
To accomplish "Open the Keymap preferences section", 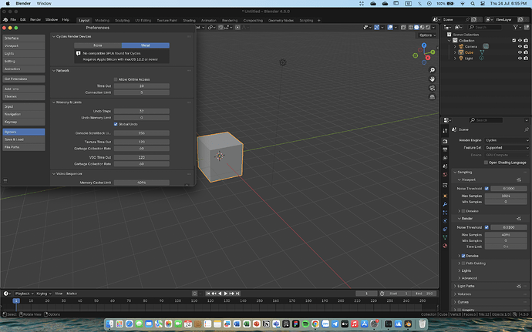I will point(24,122).
